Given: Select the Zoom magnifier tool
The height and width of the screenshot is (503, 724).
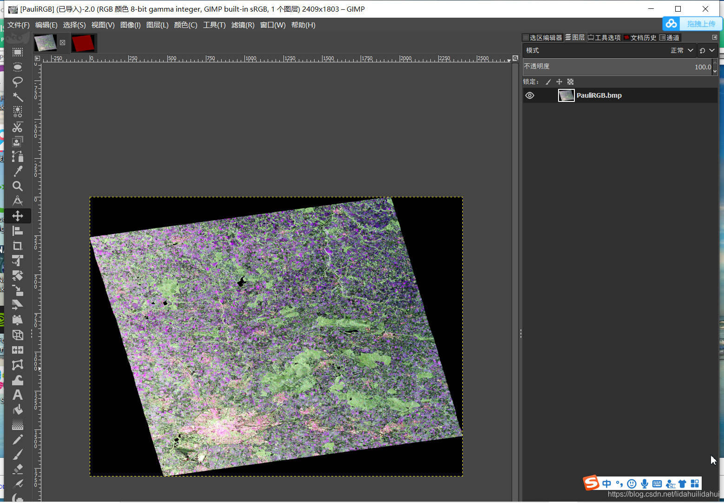Looking at the screenshot, I should click(18, 186).
